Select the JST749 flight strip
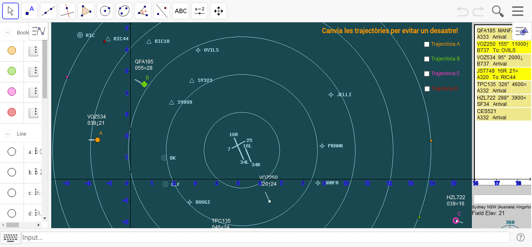 coord(503,74)
